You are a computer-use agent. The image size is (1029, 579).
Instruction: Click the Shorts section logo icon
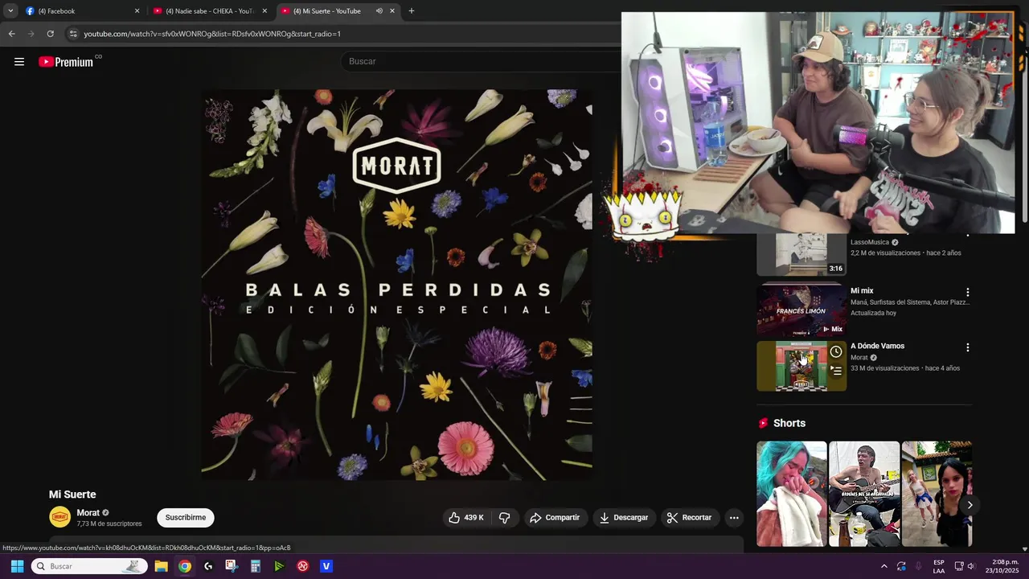[763, 423]
